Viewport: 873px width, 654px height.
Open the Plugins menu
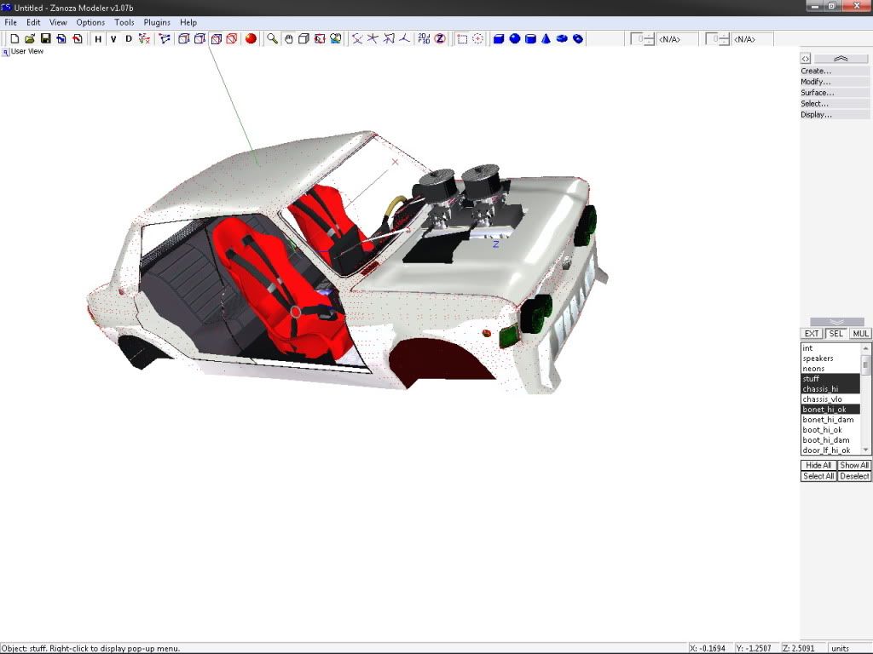point(157,22)
